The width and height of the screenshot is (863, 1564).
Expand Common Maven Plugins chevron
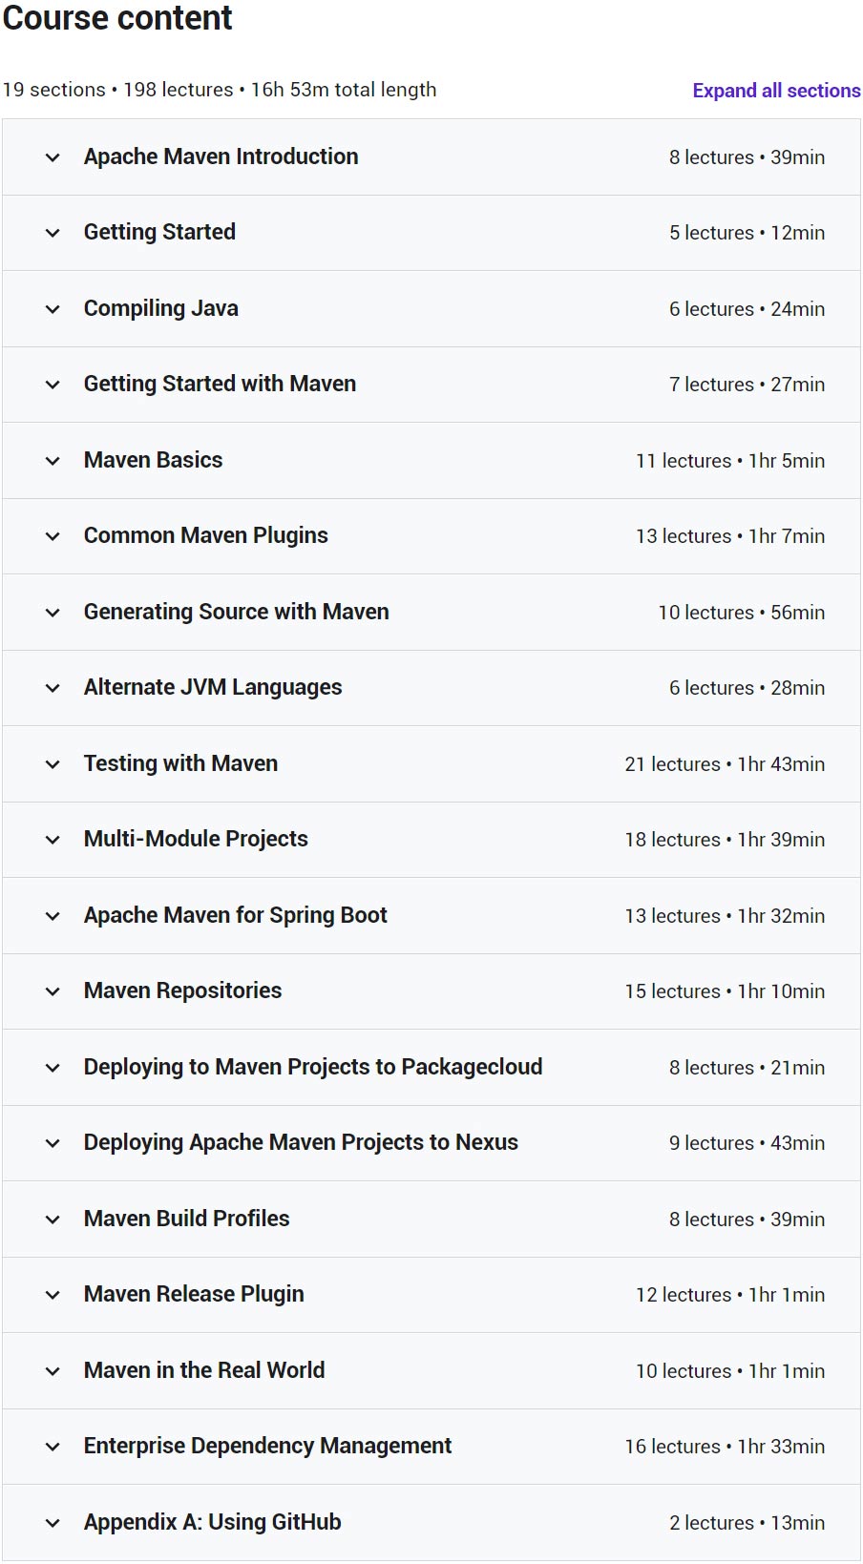[53, 536]
